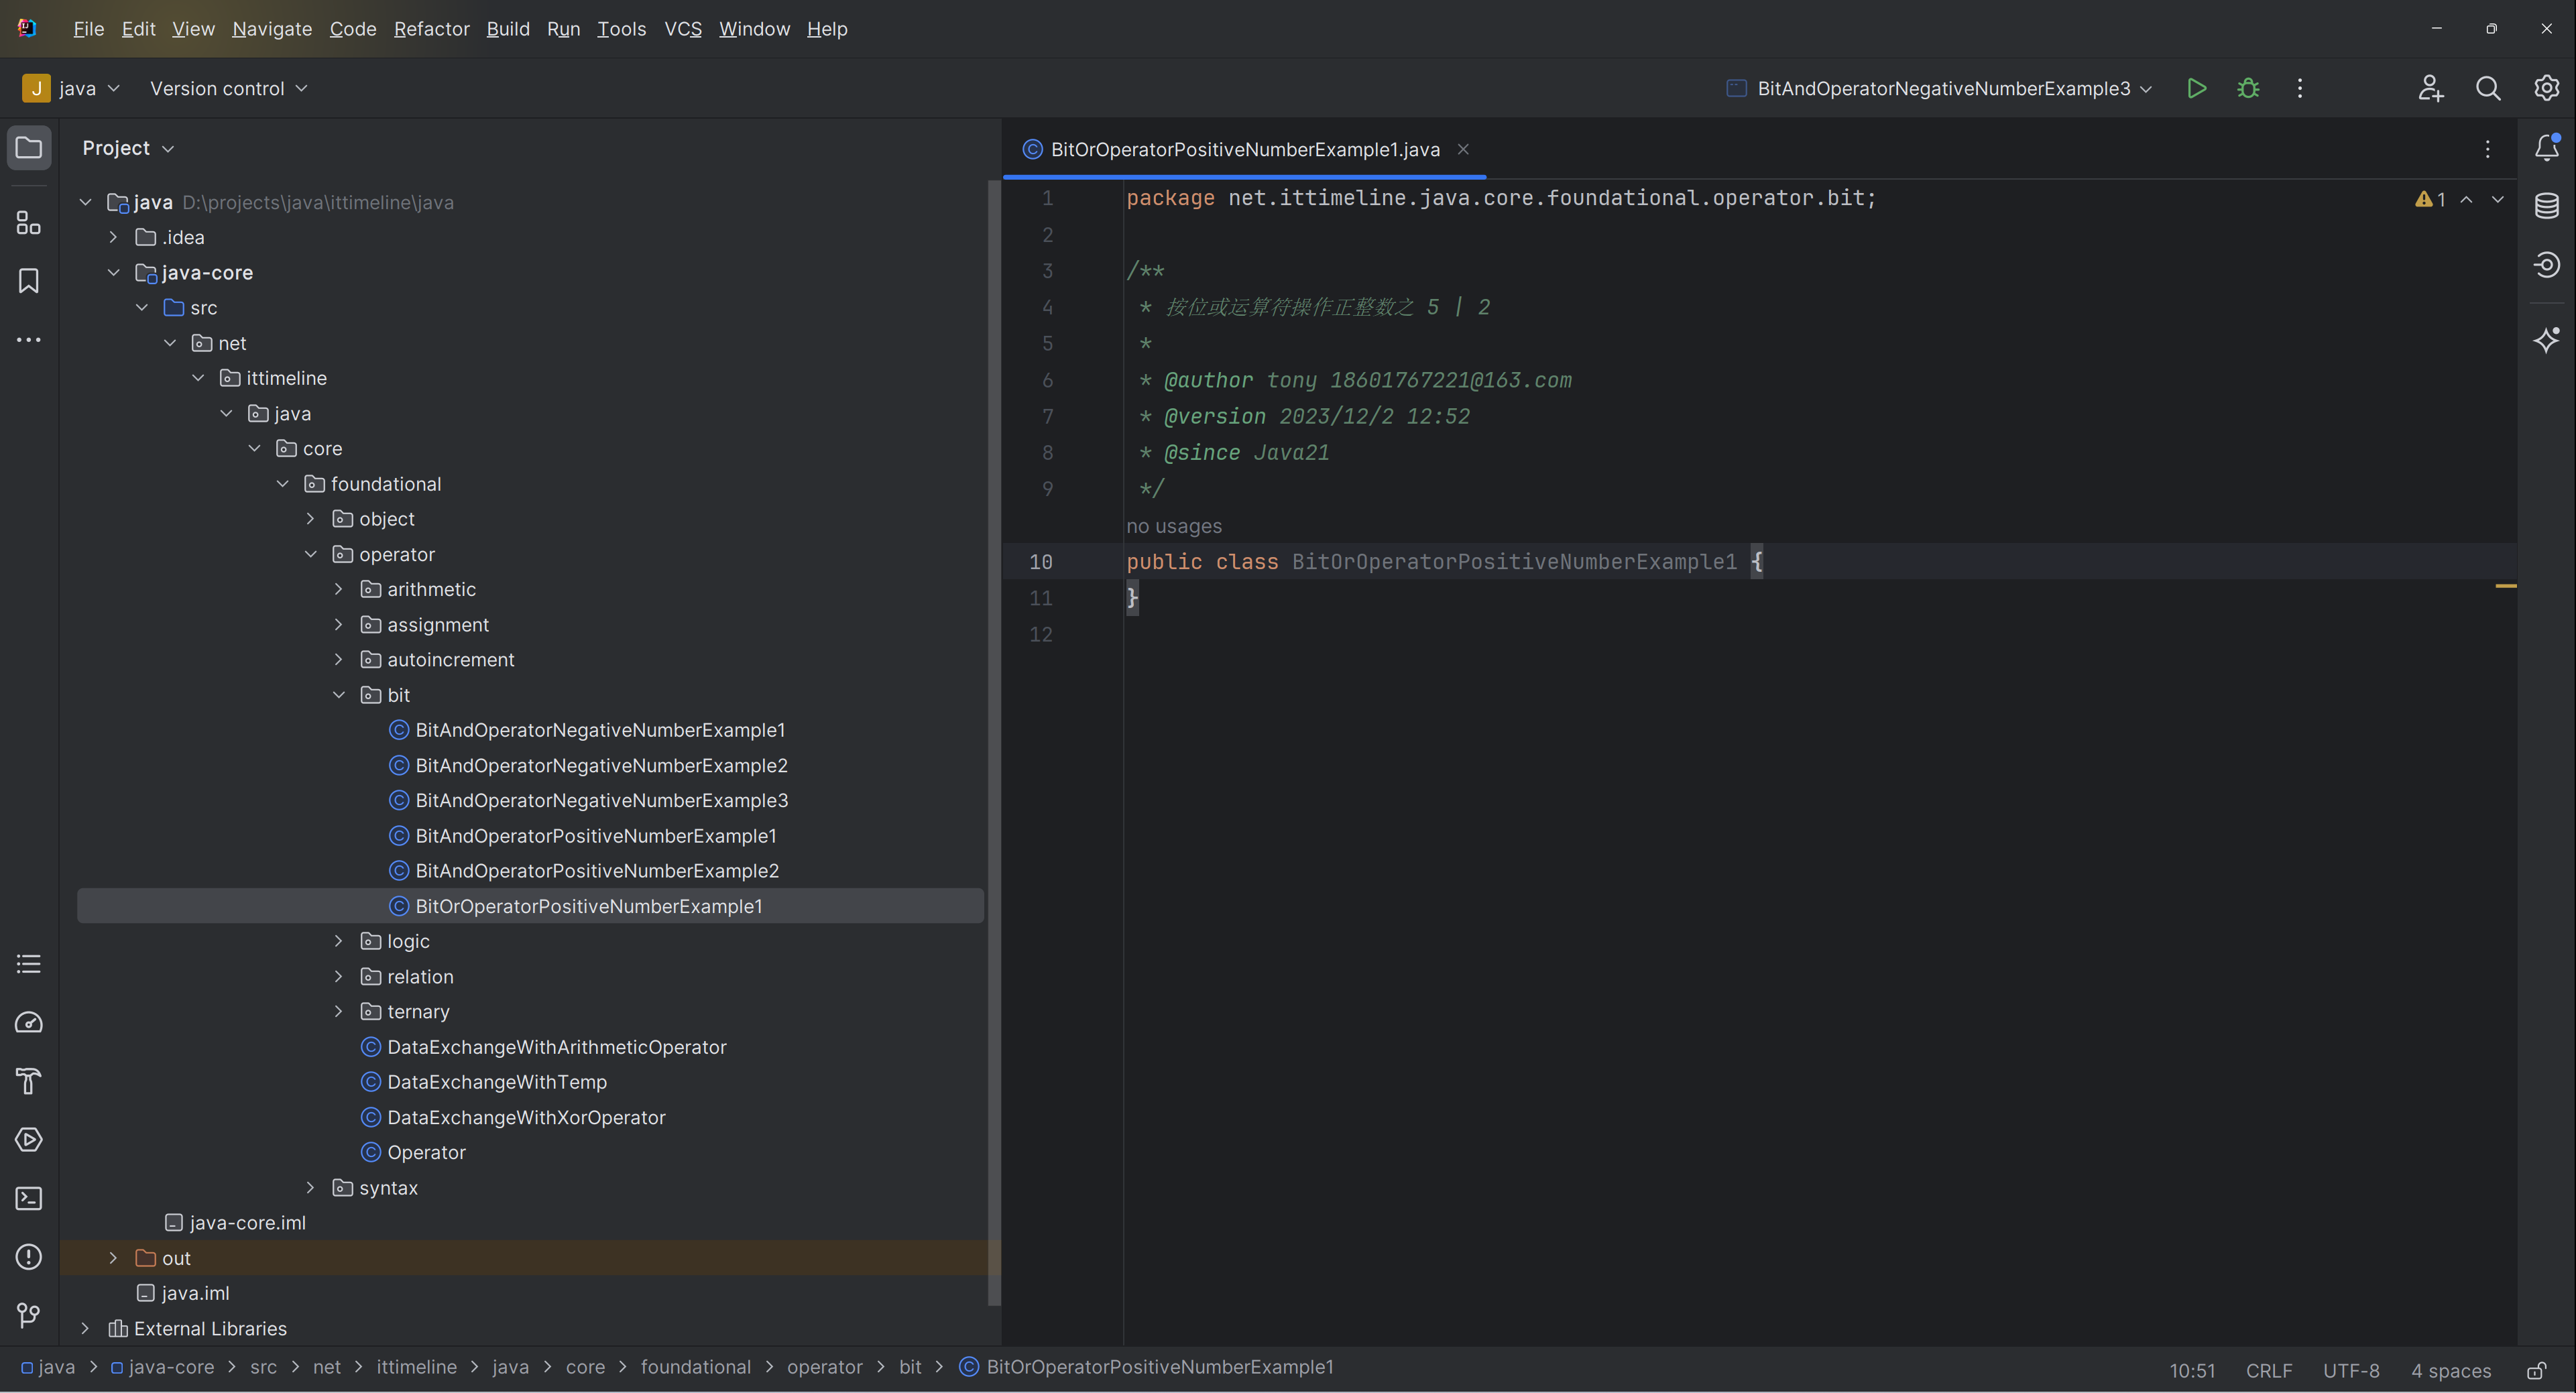The width and height of the screenshot is (2576, 1393).
Task: Click the warning indicator in editor
Action: pyautogui.click(x=2430, y=200)
